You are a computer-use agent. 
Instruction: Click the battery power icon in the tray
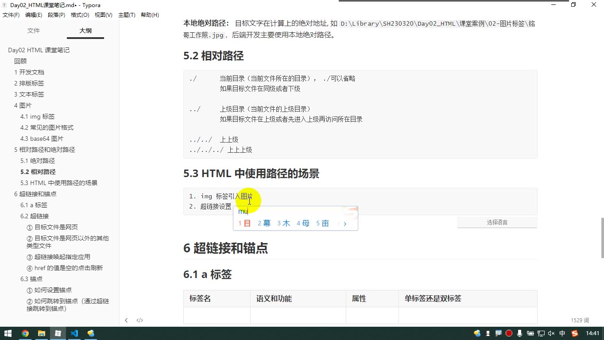[x=530, y=333]
